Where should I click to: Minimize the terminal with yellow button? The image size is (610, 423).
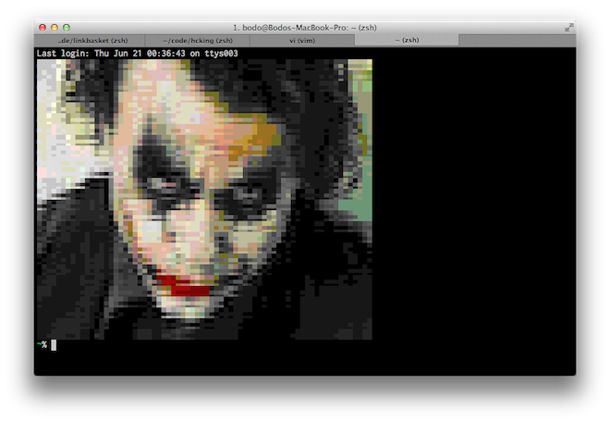pyautogui.click(x=55, y=27)
